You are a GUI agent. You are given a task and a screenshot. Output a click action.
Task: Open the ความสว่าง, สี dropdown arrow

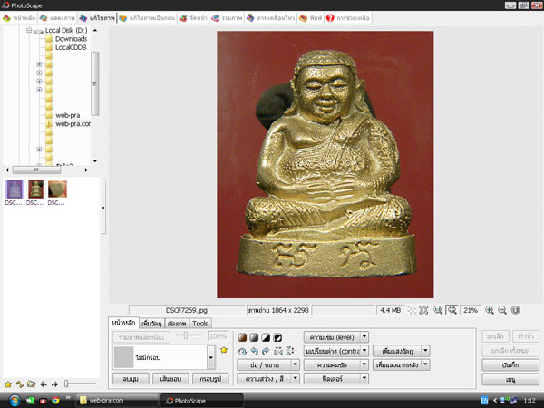(x=296, y=378)
